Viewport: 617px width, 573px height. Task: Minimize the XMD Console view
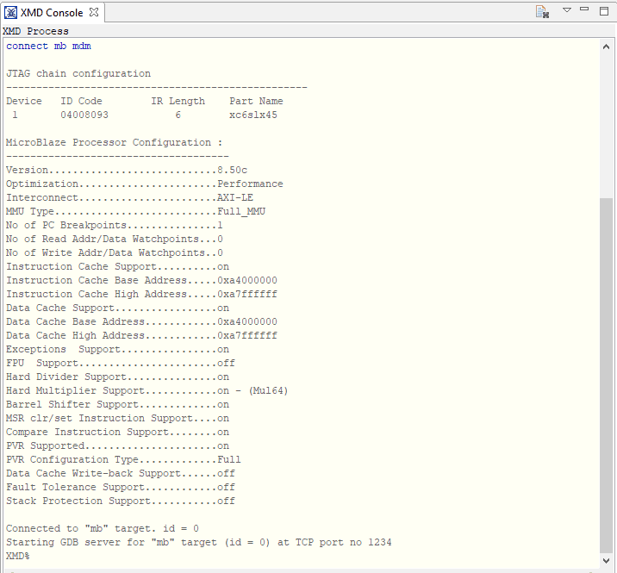pos(586,10)
